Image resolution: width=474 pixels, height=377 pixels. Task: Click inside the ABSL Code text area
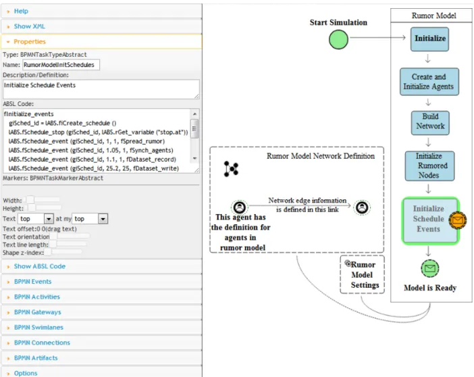point(97,141)
